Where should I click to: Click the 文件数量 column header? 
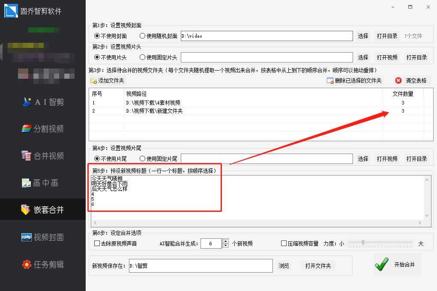coord(403,94)
